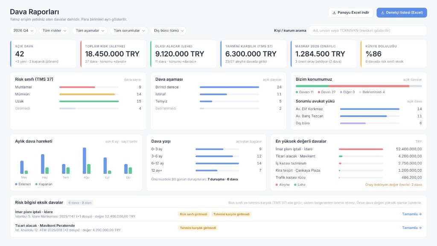The width and height of the screenshot is (437, 246).
Task: Download the dashboard via Panoyu Excel indir
Action: coord(351,12)
